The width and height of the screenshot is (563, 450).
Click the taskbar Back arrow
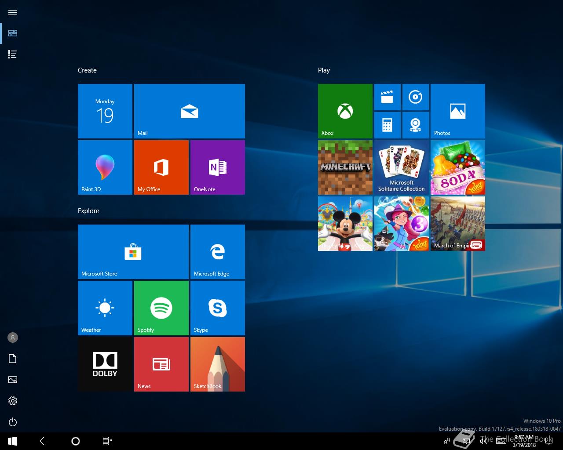point(44,441)
